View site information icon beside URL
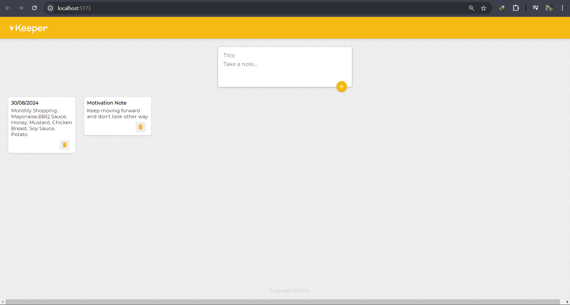Viewport: 570px width, 305px height. (x=51, y=8)
